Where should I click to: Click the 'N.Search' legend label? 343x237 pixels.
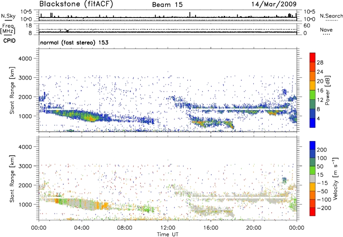331,16
